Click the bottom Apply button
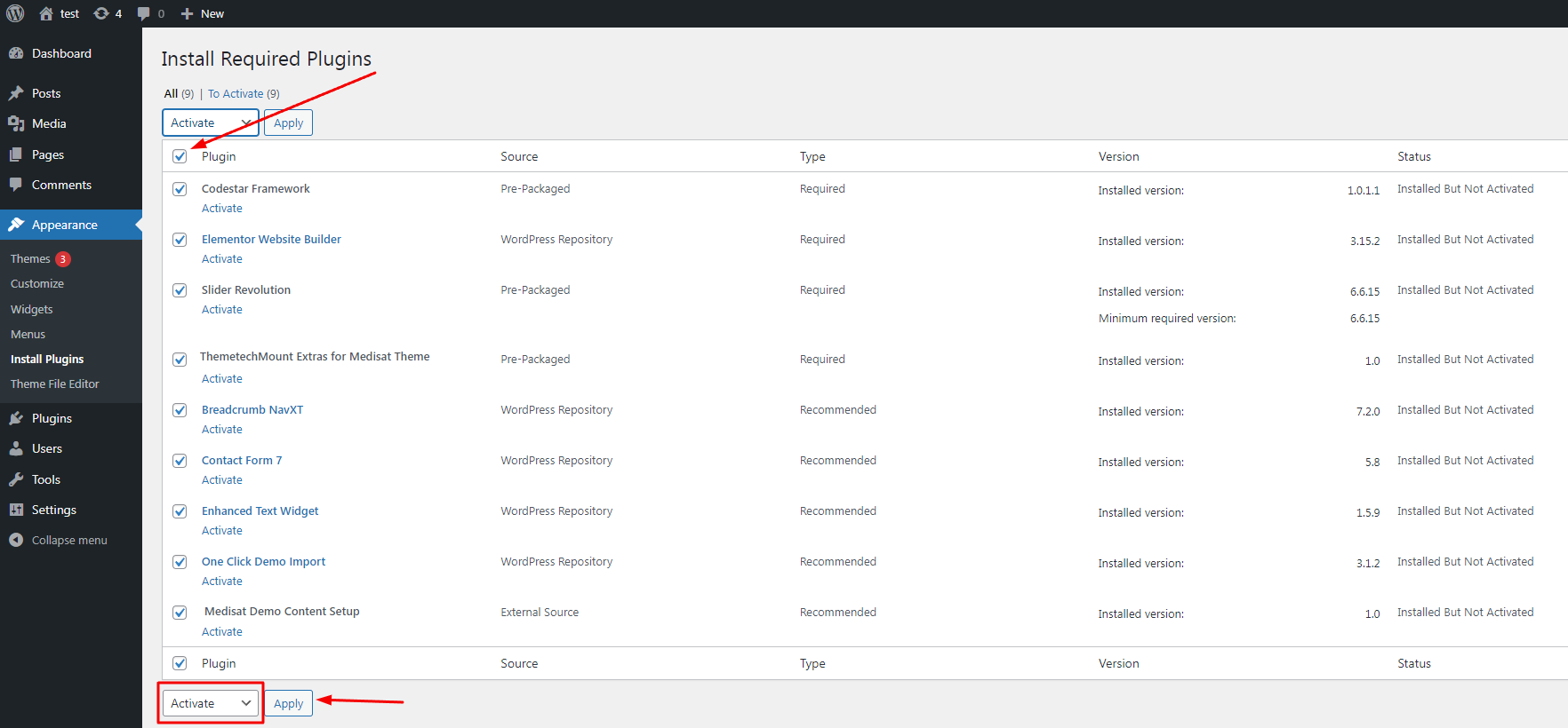 (288, 703)
